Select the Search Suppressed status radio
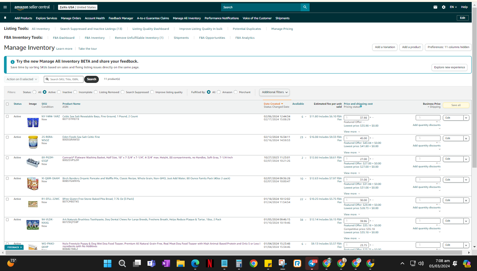Screen dimensions: 477x271 (x=123, y=92)
